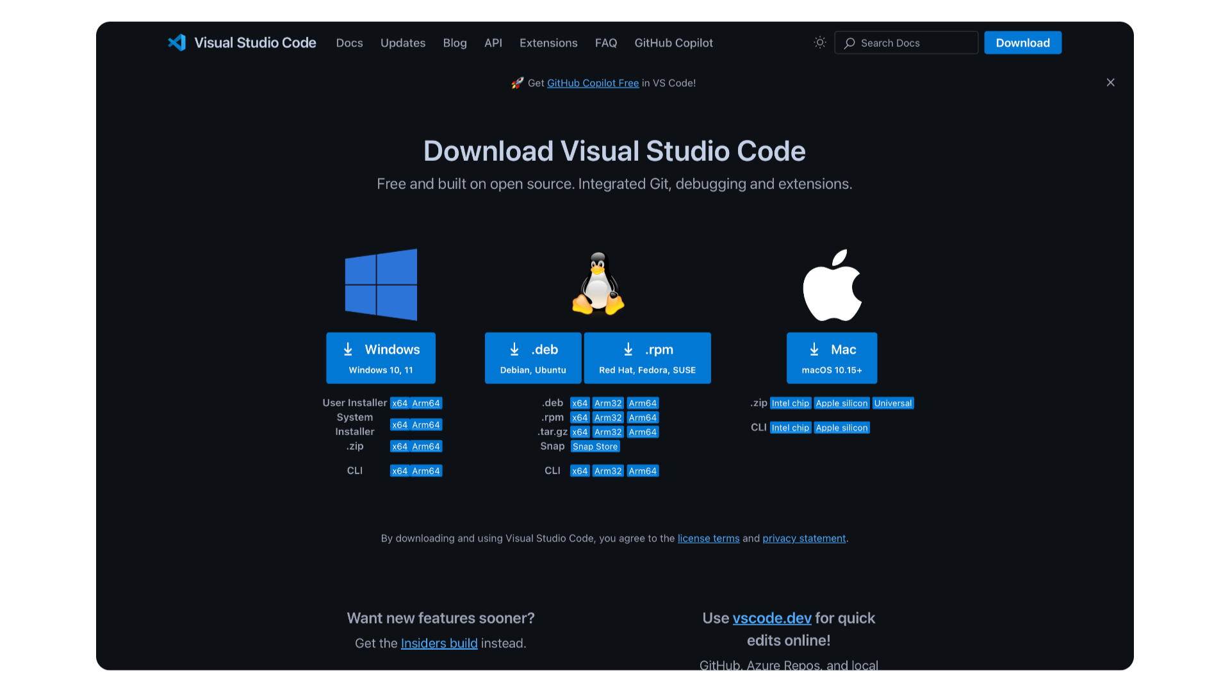Download the .deb Debian, Ubuntu package
The width and height of the screenshot is (1230, 692).
533,358
